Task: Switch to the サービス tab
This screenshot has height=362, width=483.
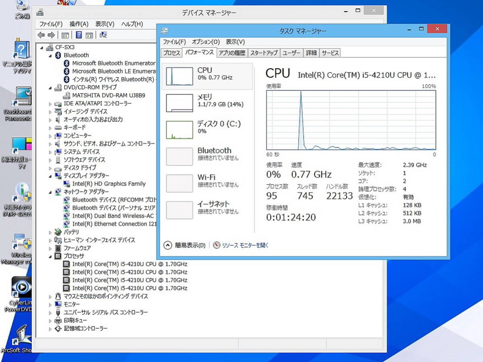Action: tap(330, 53)
